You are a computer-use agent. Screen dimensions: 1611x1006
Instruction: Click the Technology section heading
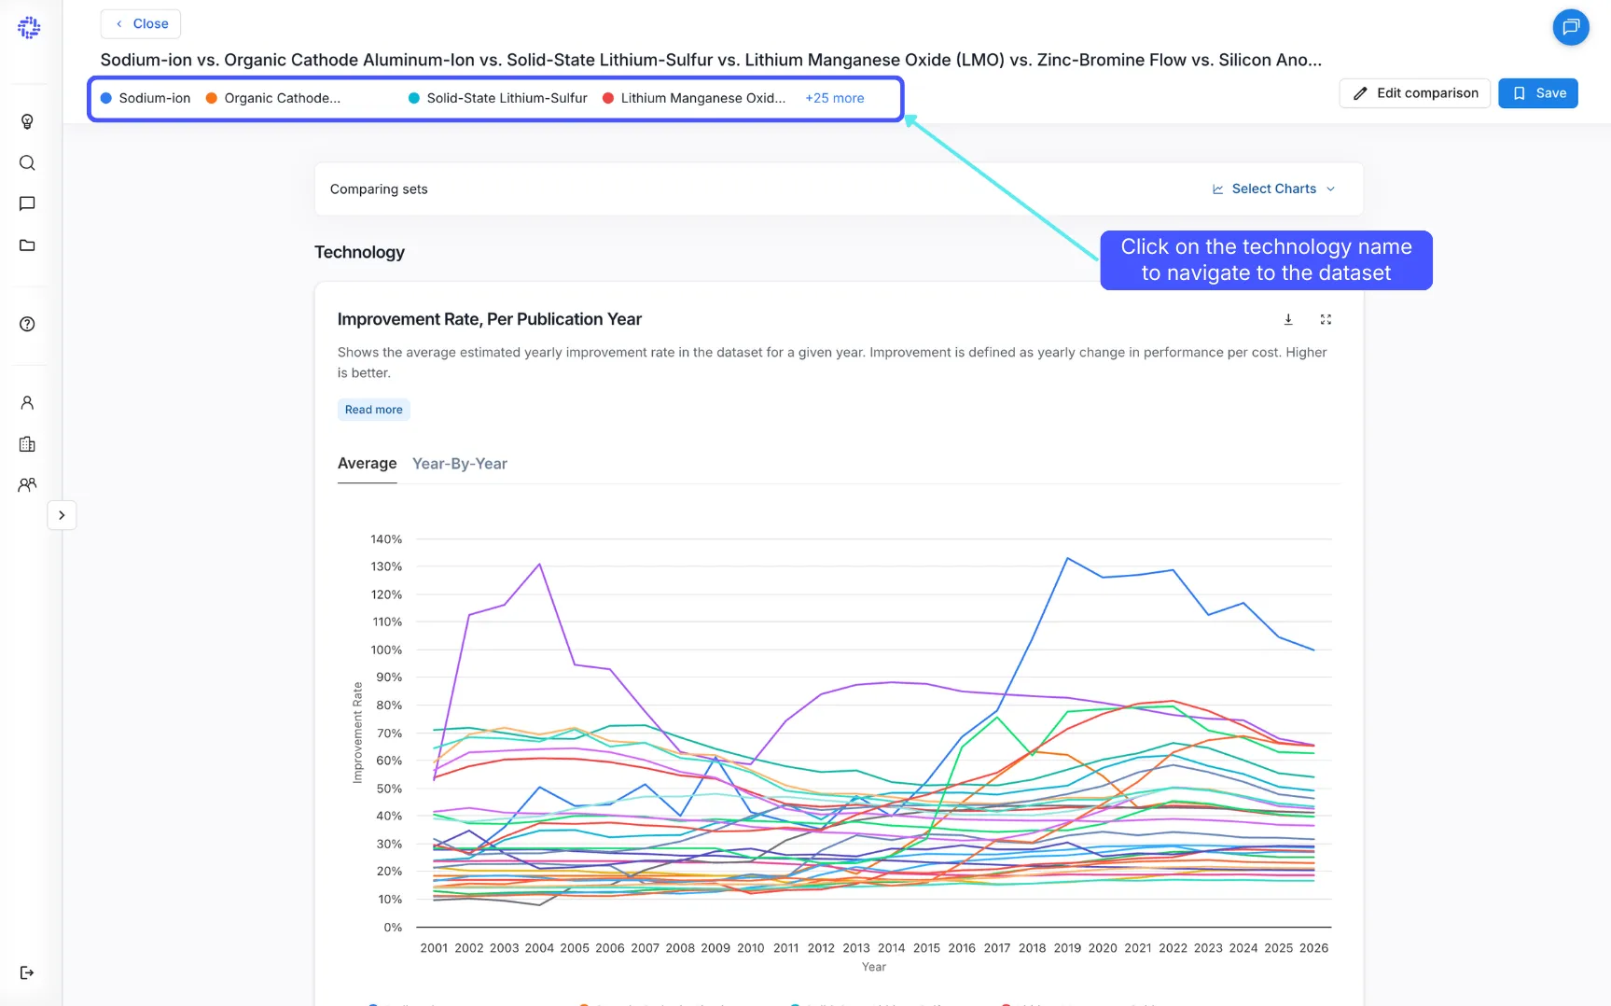(359, 252)
